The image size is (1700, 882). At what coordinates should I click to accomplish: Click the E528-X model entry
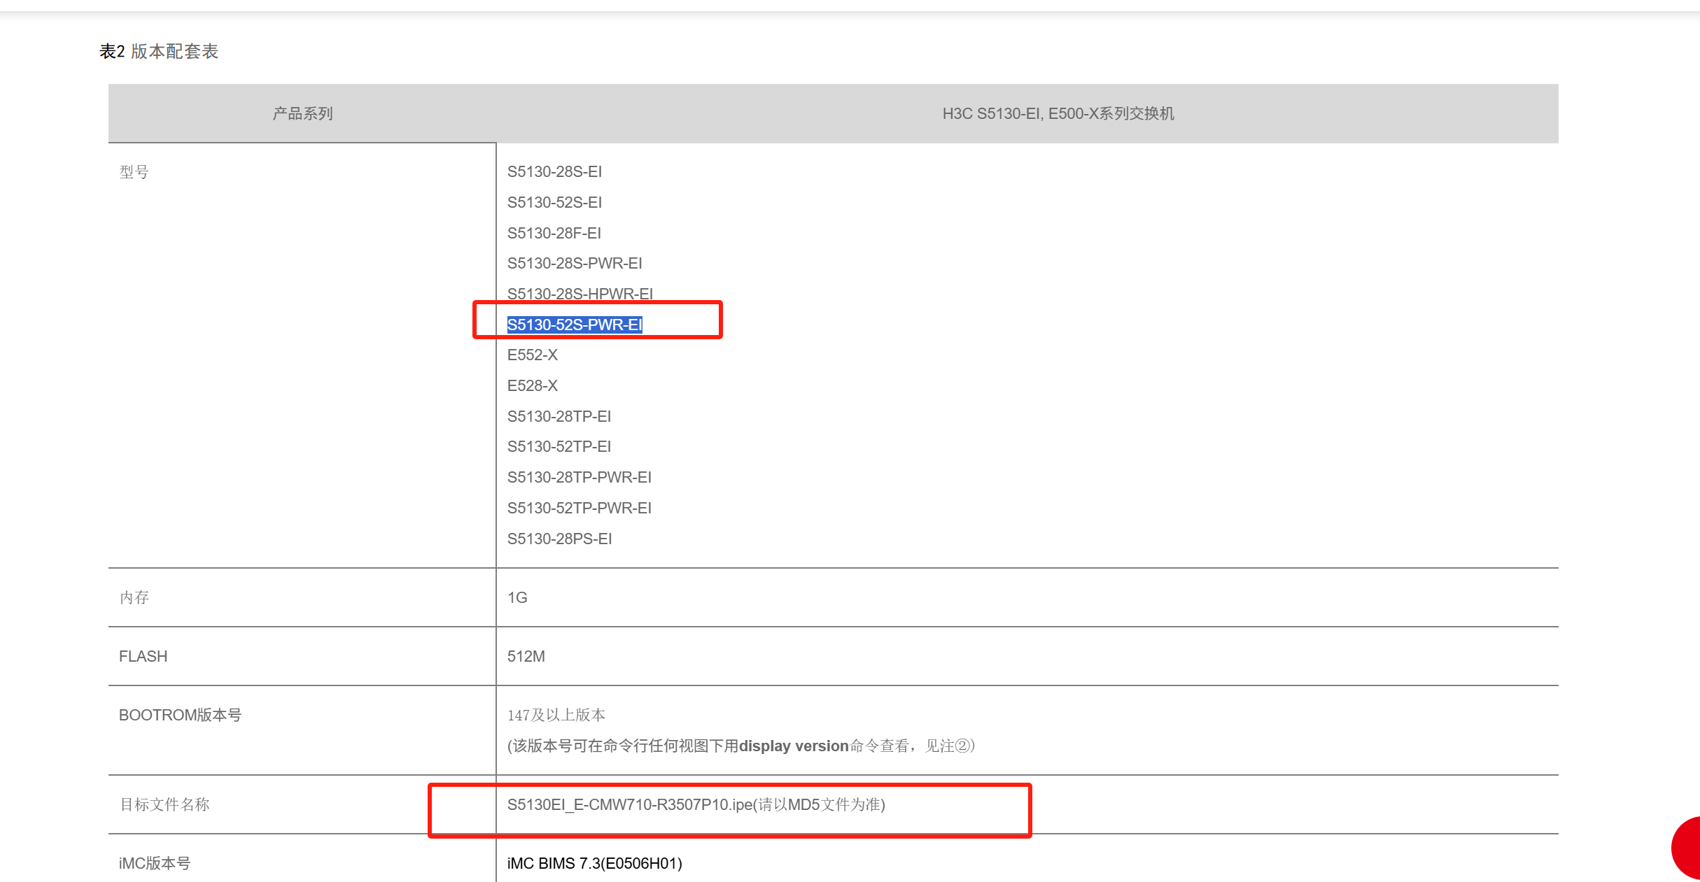pos(532,385)
